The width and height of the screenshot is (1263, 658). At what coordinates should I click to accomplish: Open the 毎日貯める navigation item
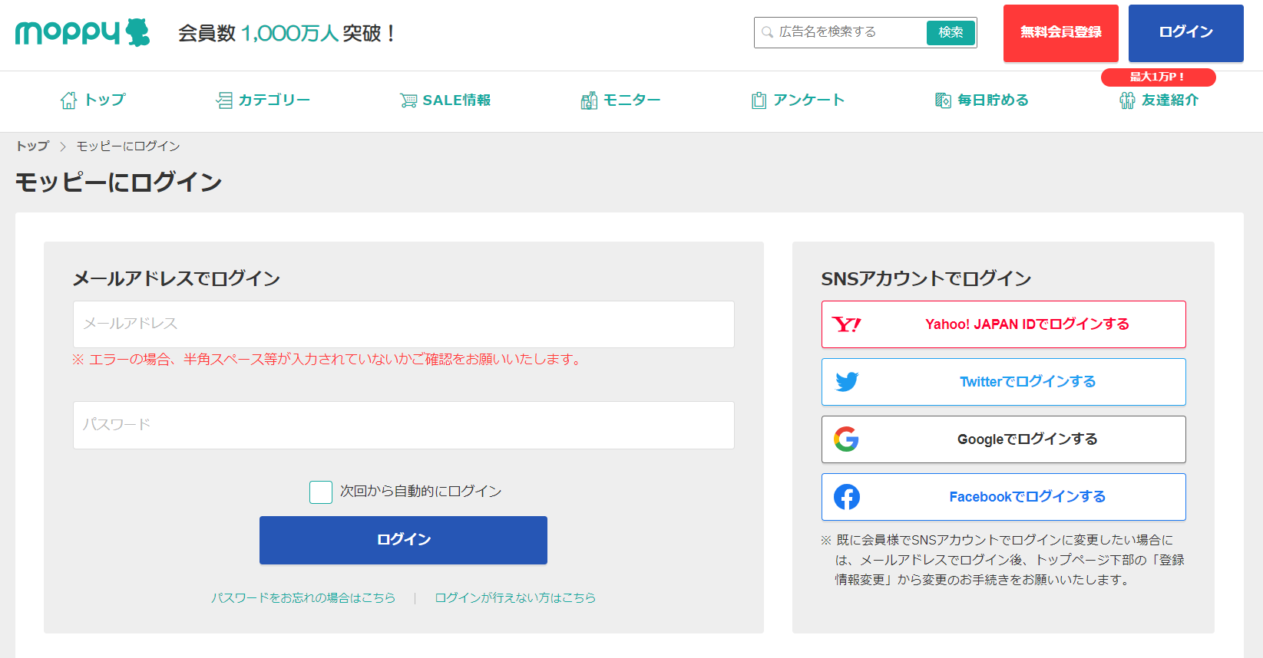(x=982, y=100)
